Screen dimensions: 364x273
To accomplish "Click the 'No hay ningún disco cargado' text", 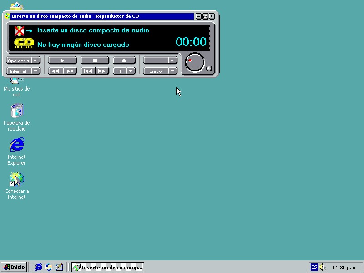I will [83, 45].
